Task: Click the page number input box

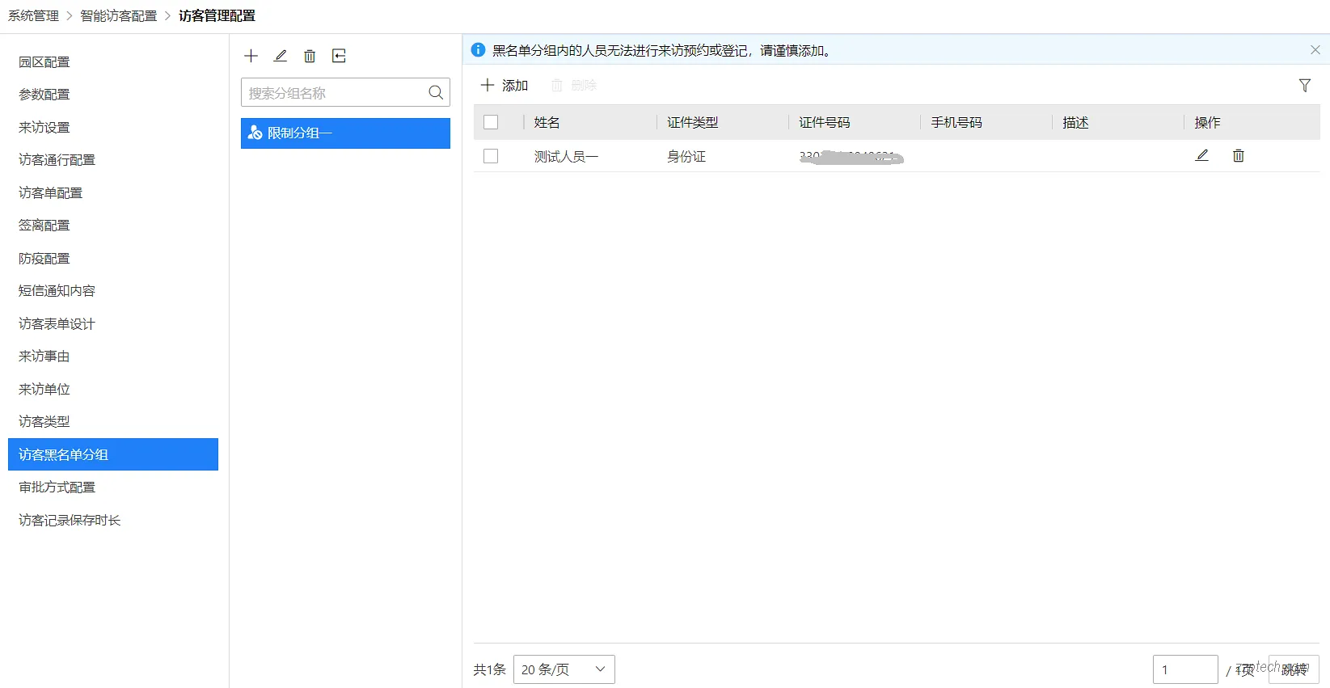Action: coord(1185,669)
